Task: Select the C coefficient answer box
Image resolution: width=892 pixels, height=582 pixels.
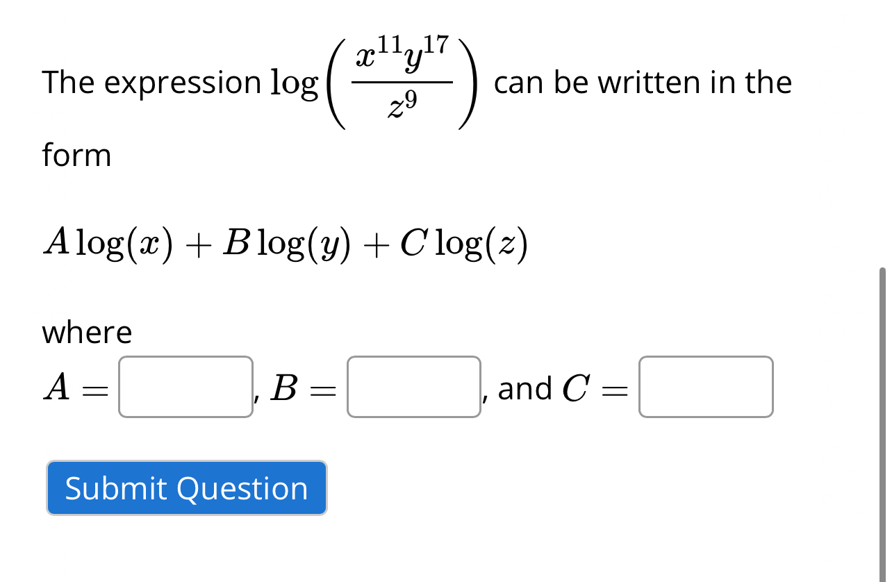Action: pos(706,388)
